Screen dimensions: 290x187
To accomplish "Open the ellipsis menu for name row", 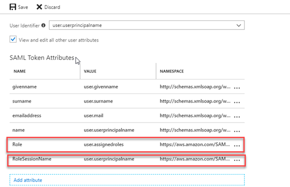I will pyautogui.click(x=237, y=131).
